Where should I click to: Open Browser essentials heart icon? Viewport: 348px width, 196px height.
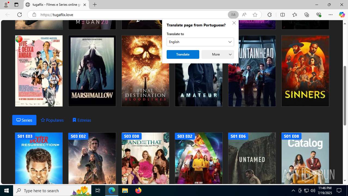(319, 15)
